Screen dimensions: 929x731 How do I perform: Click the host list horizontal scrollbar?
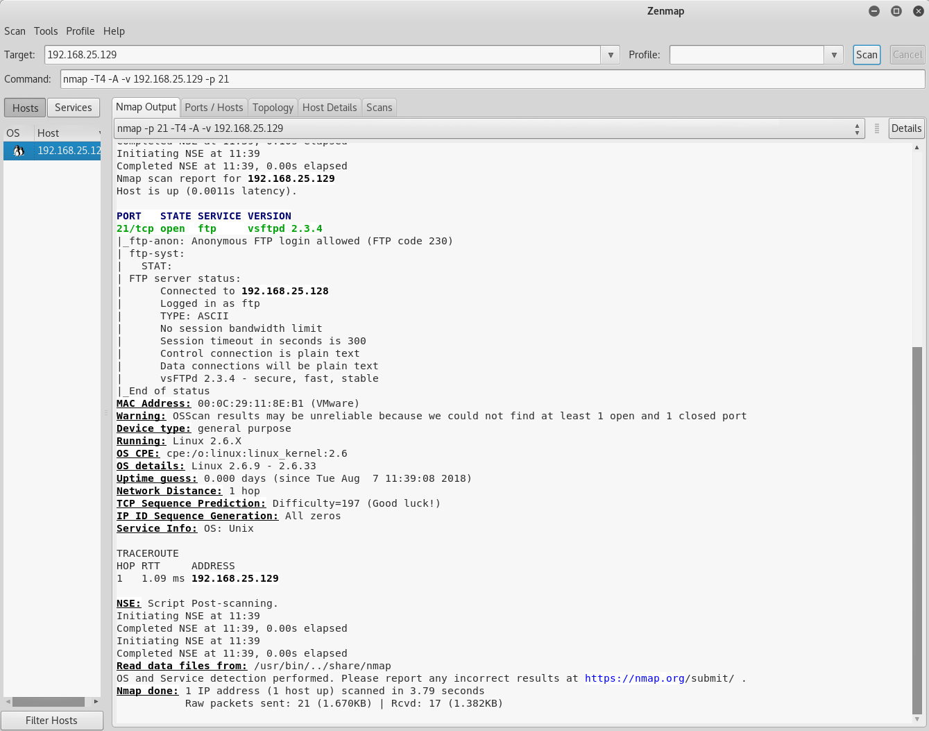click(49, 702)
